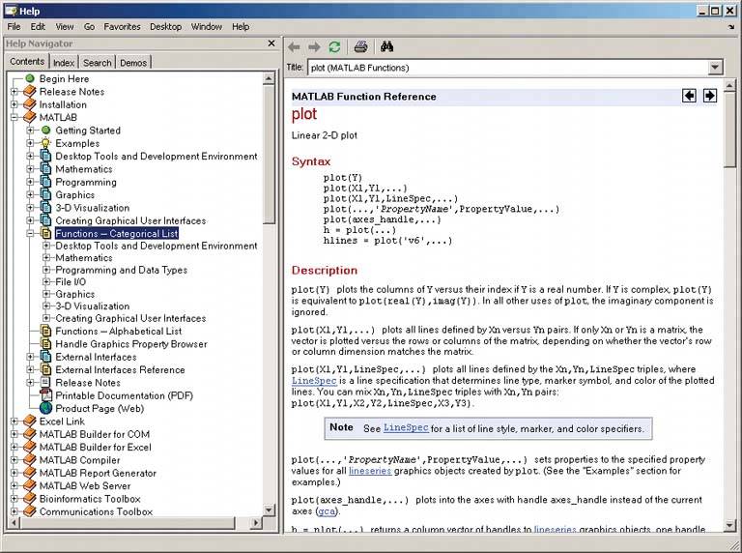Click the Back arrow in help toolbar
The width and height of the screenshot is (742, 553).
coord(294,46)
